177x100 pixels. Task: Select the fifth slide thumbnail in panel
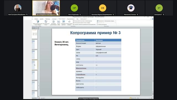(x=35, y=75)
